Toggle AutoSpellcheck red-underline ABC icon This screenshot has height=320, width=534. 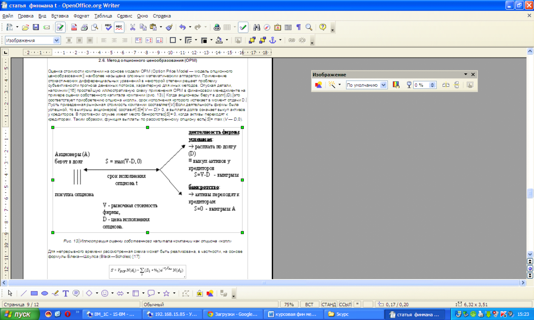(x=119, y=27)
